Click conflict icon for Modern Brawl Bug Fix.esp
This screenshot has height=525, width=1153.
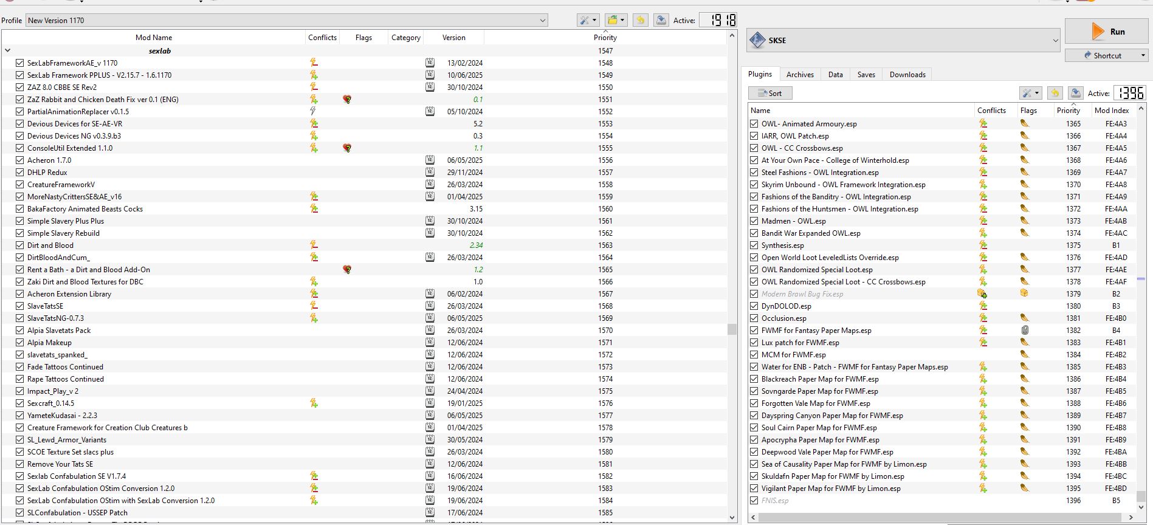coord(982,293)
